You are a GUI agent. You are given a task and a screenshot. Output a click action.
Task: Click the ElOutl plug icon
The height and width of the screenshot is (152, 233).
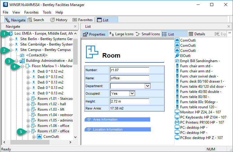[177, 56]
